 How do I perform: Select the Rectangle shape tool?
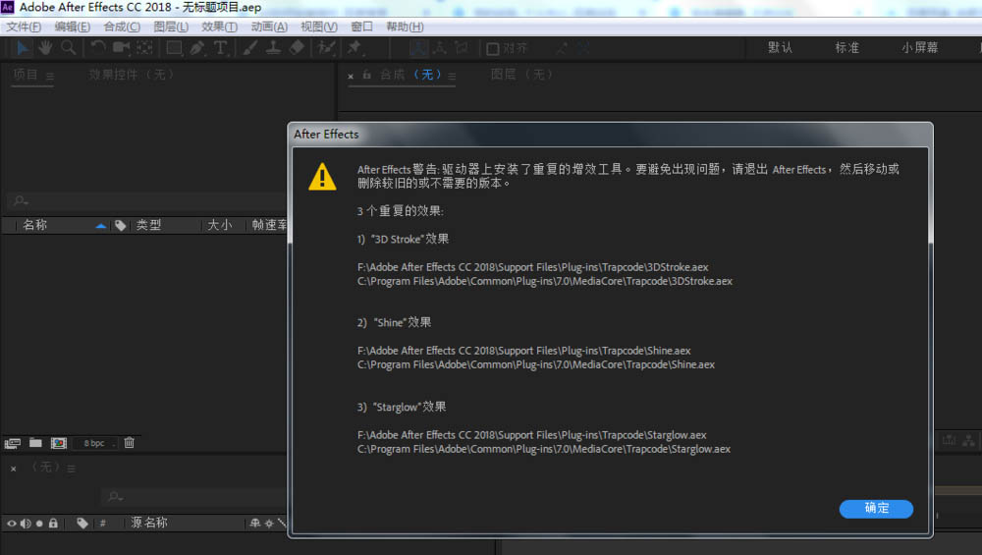tap(175, 47)
